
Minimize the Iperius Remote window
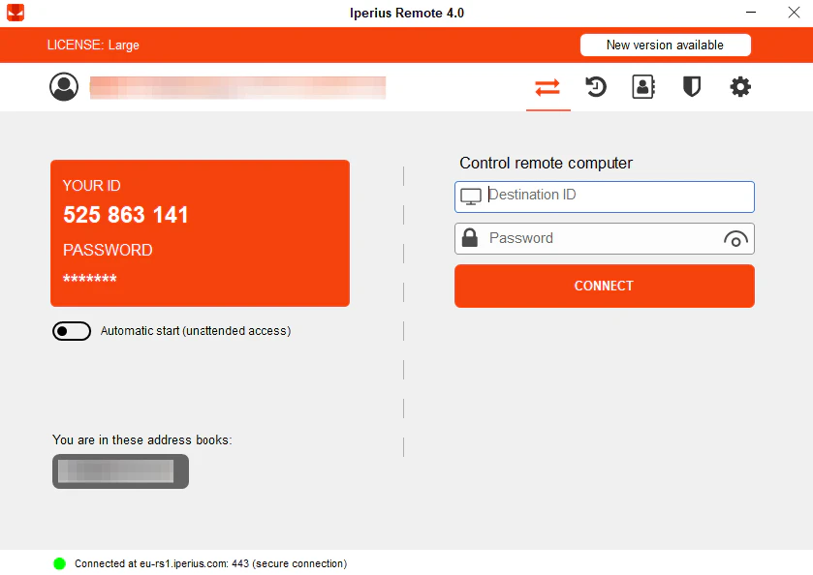pyautogui.click(x=751, y=13)
